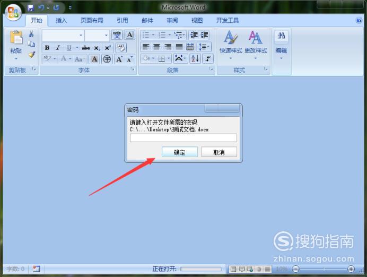Open the 引用 tab
Viewport: 367px width, 277px height.
click(x=123, y=21)
